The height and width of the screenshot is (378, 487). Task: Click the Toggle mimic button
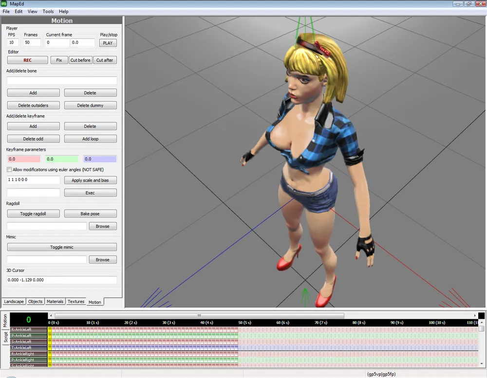pos(62,247)
